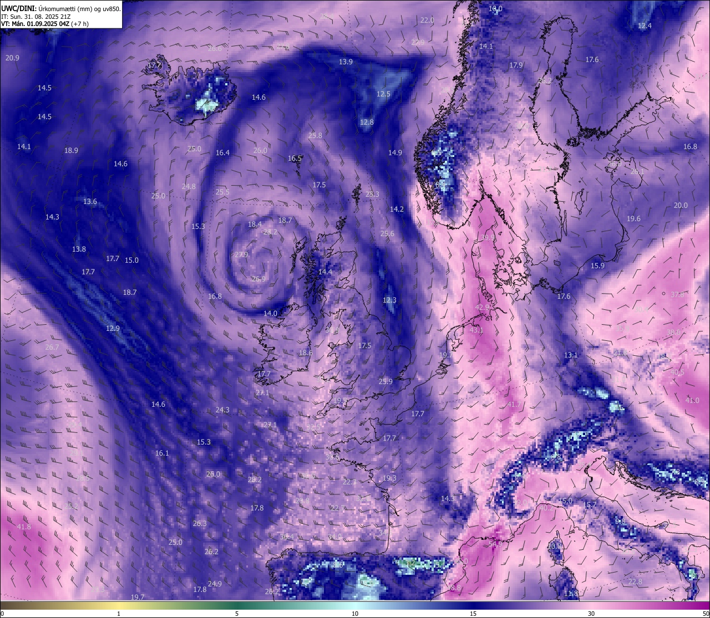Click the 39.9 value near Denmark
Screen dimensions: 710x618
pos(488,237)
